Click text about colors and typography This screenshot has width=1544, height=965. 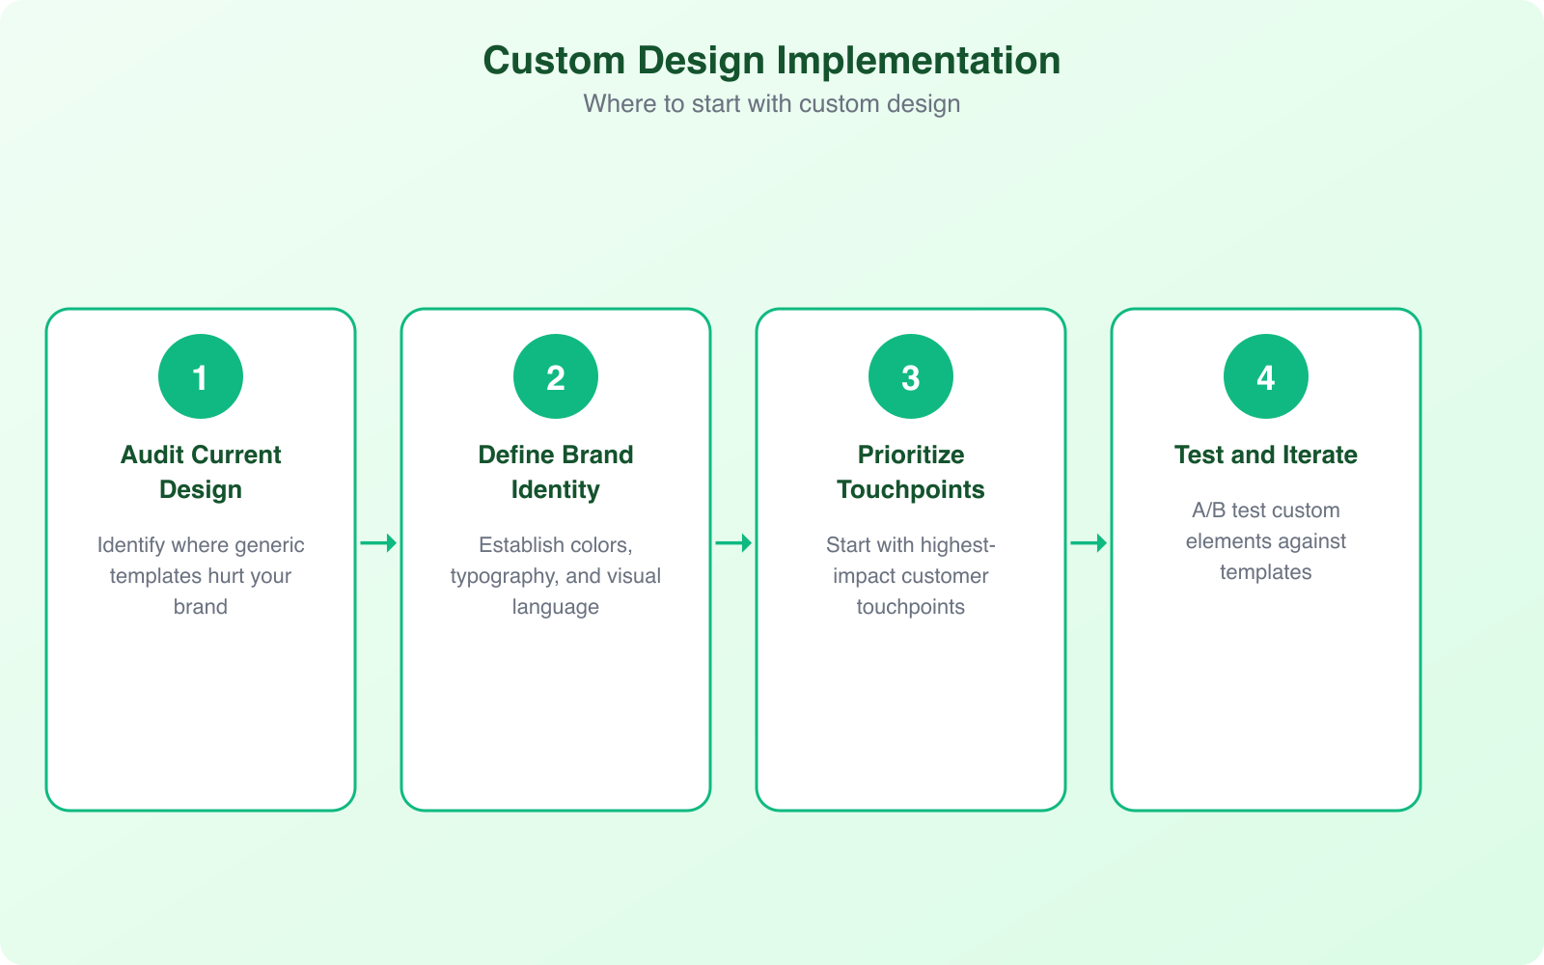pyautogui.click(x=555, y=575)
